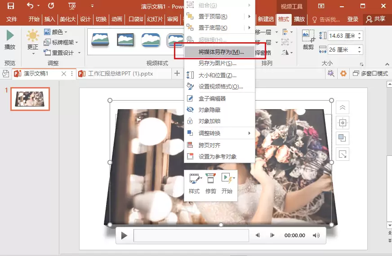
Task: Switch to the 插入 ribbon tab
Action: pyautogui.click(x=49, y=19)
